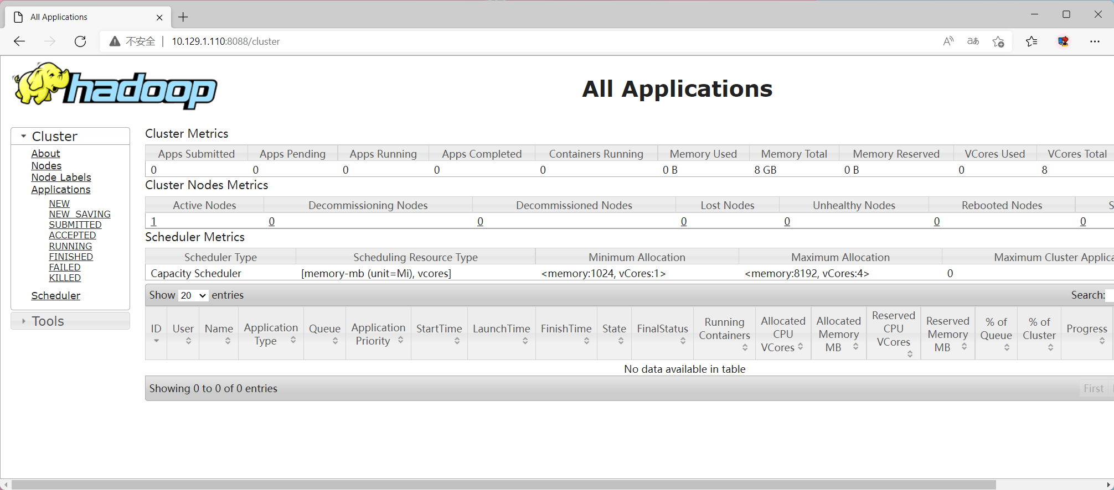The width and height of the screenshot is (1114, 490).
Task: Click the scrollbar left arrow
Action: (x=5, y=484)
